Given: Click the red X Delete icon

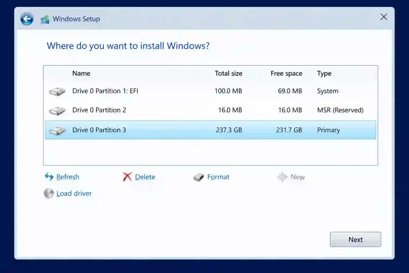Looking at the screenshot, I should tap(127, 177).
